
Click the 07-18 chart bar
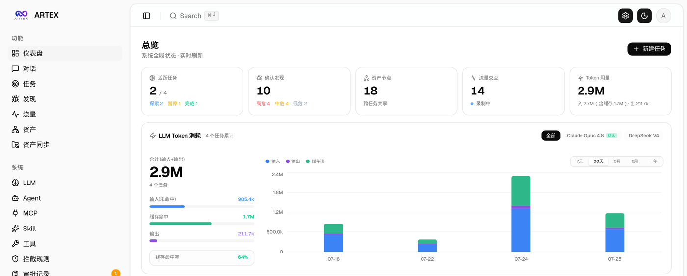click(x=333, y=238)
